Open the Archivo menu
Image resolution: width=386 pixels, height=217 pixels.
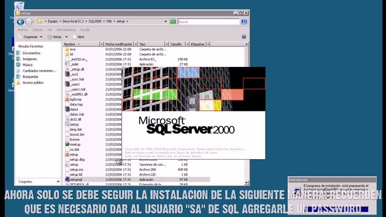tap(23, 30)
